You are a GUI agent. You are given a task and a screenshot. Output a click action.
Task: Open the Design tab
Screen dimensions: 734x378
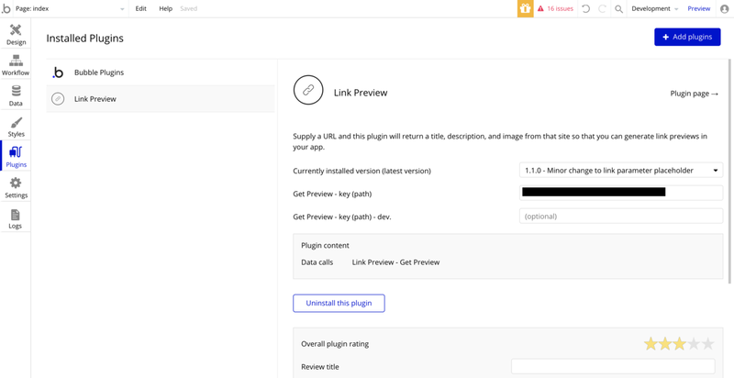[x=16, y=34]
